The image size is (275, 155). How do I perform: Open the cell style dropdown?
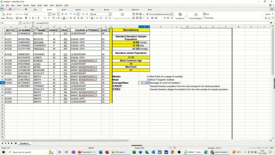[172, 14]
